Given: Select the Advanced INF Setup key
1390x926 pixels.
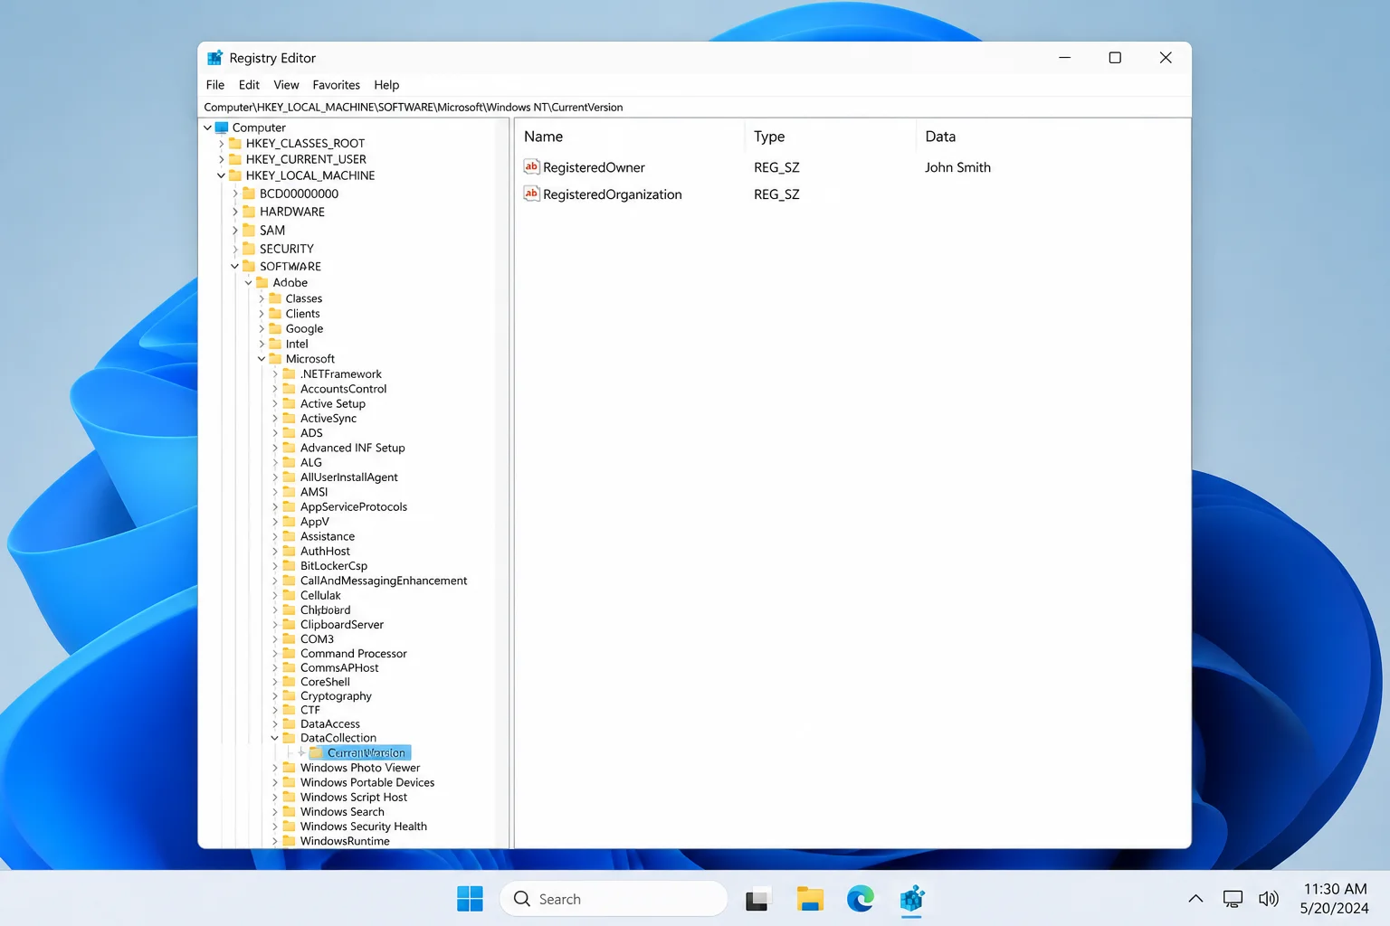Looking at the screenshot, I should (352, 448).
